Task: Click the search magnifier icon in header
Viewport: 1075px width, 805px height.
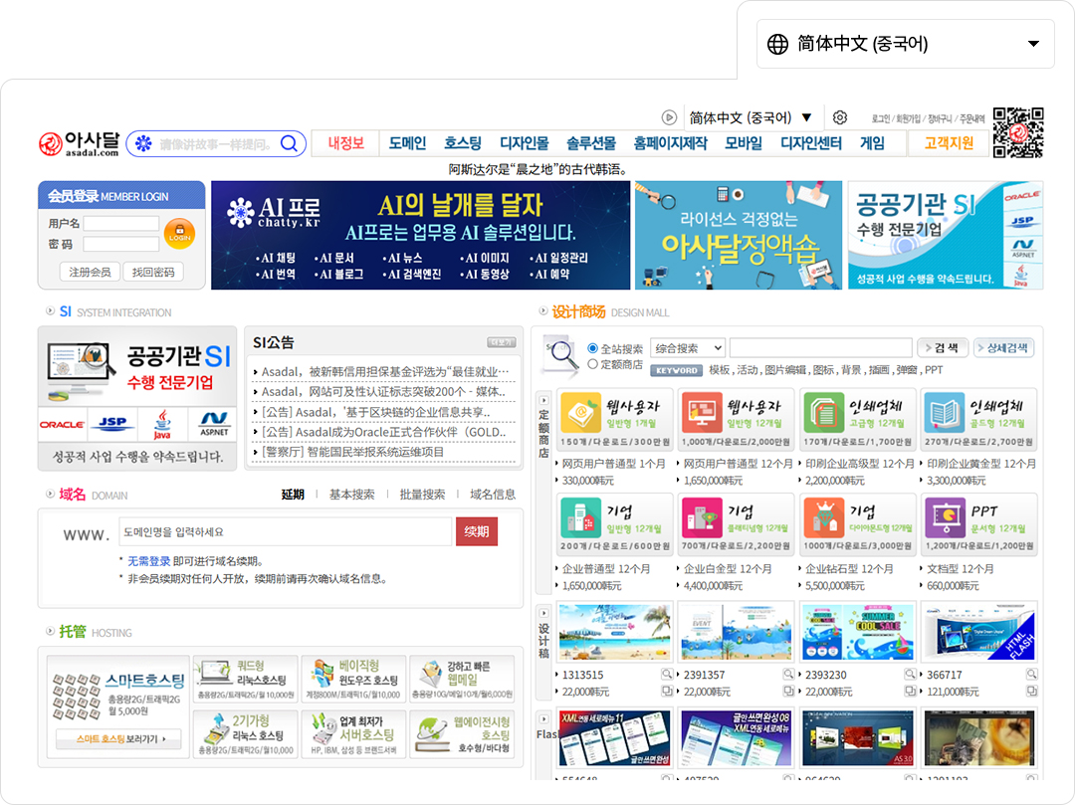Action: click(x=289, y=144)
